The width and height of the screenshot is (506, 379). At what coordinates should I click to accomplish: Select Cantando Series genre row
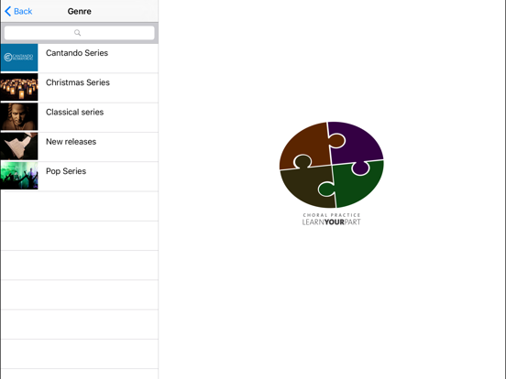point(80,59)
